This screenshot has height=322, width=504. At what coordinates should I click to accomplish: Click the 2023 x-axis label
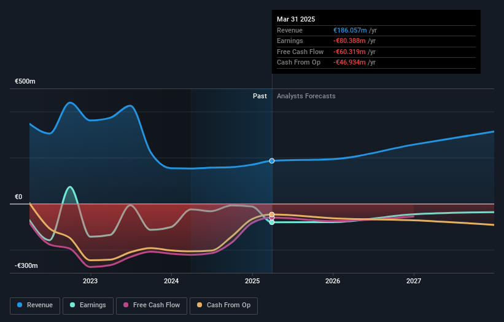click(90, 281)
